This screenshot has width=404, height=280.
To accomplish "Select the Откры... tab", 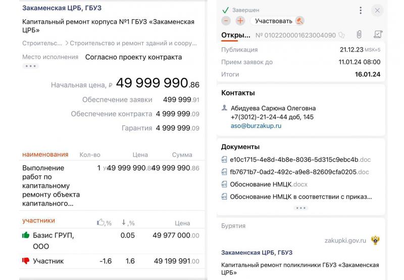I will 235,35.
